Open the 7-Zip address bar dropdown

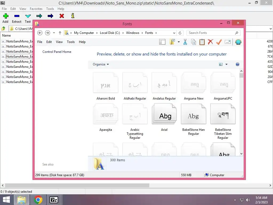(271, 29)
